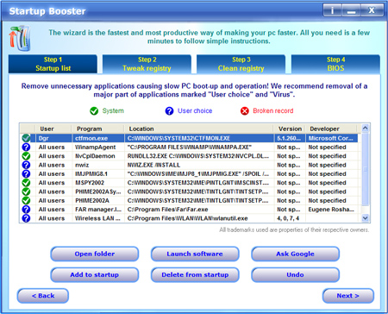This screenshot has width=388, height=314.
Task: Select the IMJPMIG8.1 program entry
Action: (x=98, y=174)
